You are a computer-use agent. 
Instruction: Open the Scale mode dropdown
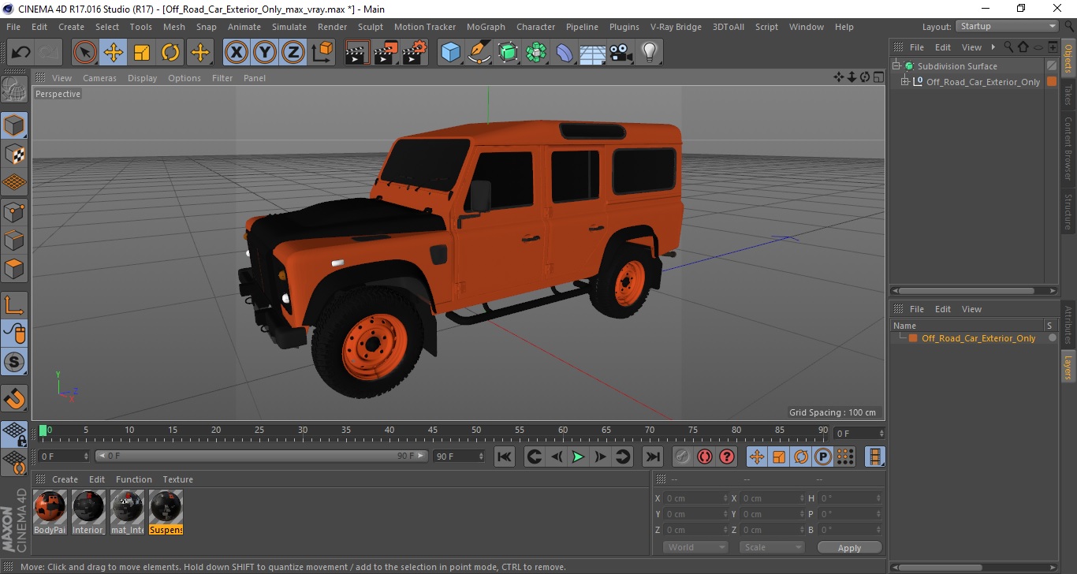(x=771, y=547)
